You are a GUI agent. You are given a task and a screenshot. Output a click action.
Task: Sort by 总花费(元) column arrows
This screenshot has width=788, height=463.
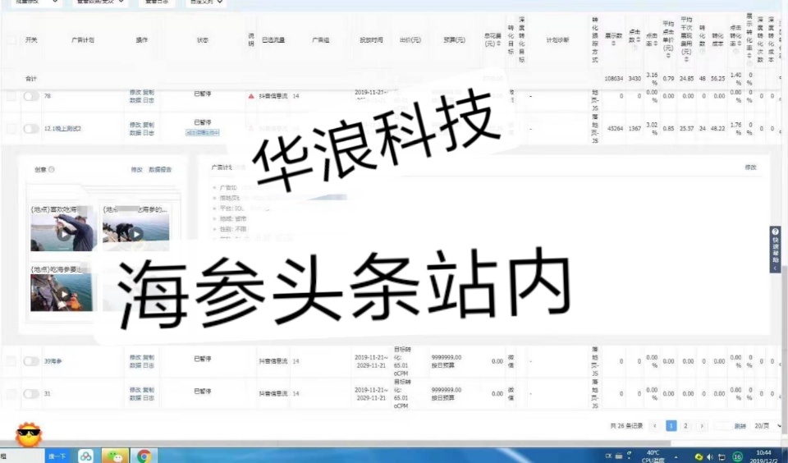[498, 44]
